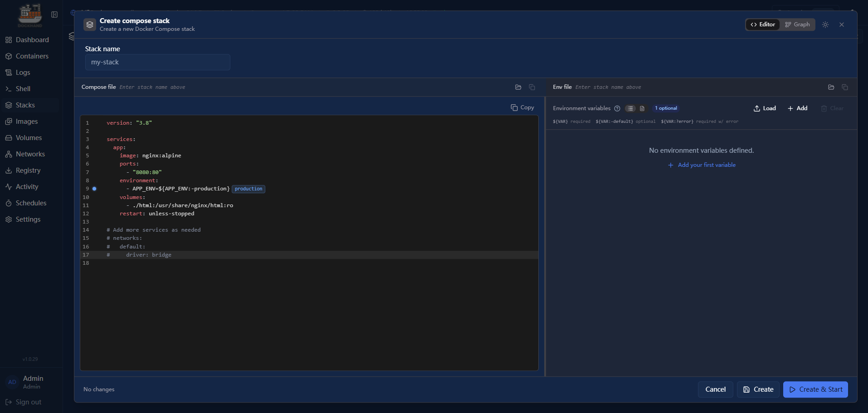Switch env variables to list view
The height and width of the screenshot is (413, 868).
tap(630, 108)
